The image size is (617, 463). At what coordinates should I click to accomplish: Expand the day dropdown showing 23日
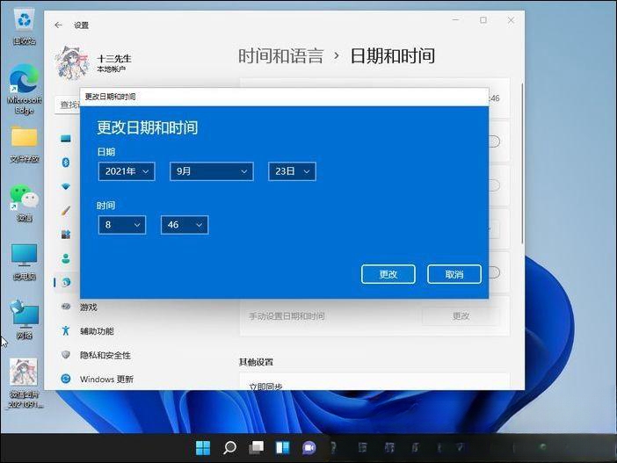[292, 171]
